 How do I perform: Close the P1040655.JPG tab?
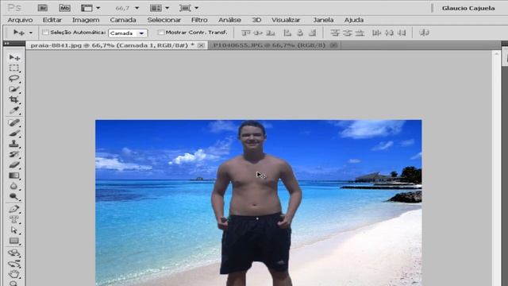point(334,45)
